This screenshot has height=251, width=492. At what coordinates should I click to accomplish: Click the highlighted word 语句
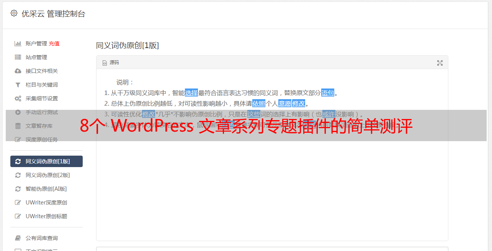pyautogui.click(x=328, y=93)
